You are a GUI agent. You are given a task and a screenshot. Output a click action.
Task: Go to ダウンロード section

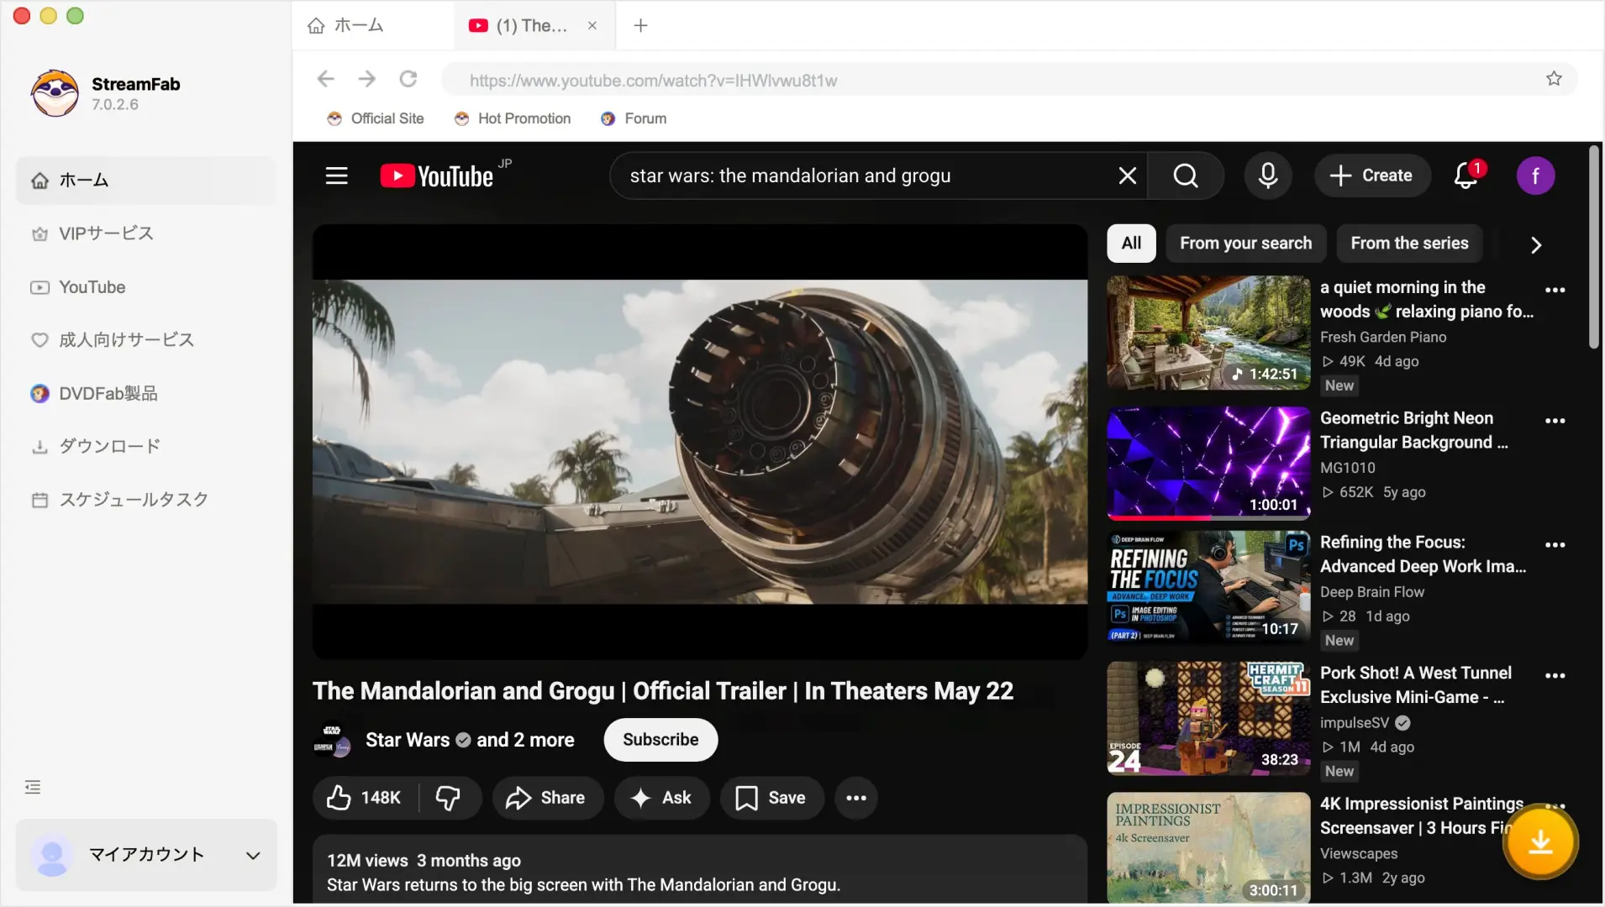(x=146, y=446)
